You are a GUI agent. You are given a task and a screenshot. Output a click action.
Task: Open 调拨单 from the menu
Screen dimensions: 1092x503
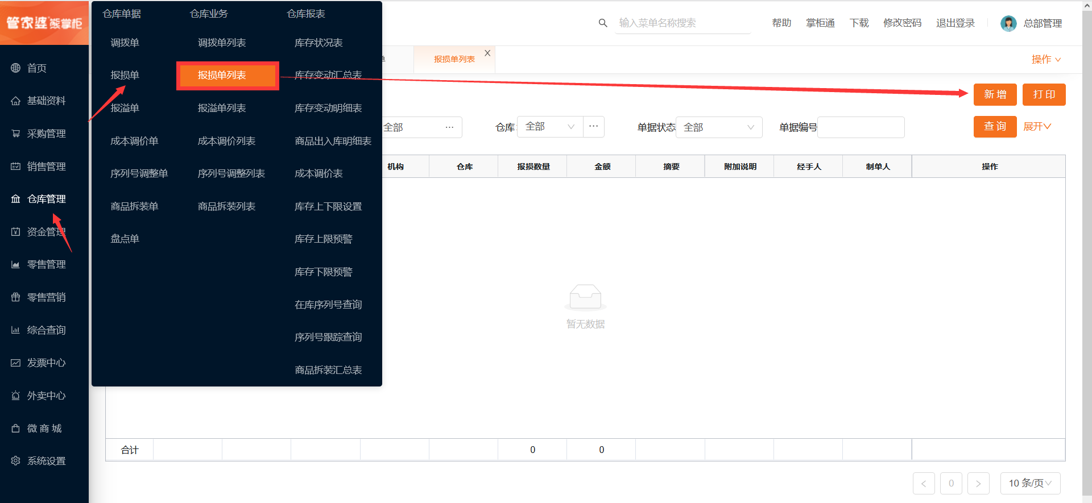pyautogui.click(x=125, y=43)
